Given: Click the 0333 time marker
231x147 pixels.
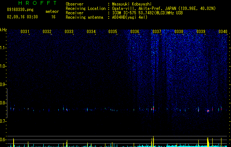Looking at the screenshot, I should pos(69,31).
